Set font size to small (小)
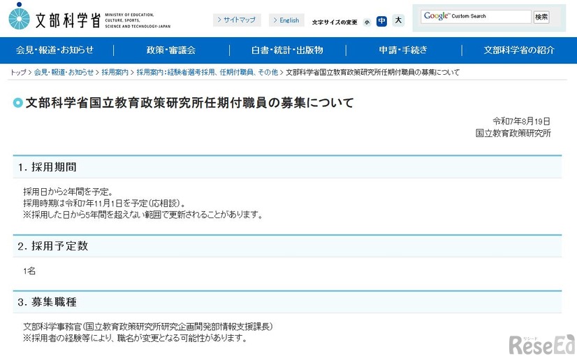 click(367, 22)
